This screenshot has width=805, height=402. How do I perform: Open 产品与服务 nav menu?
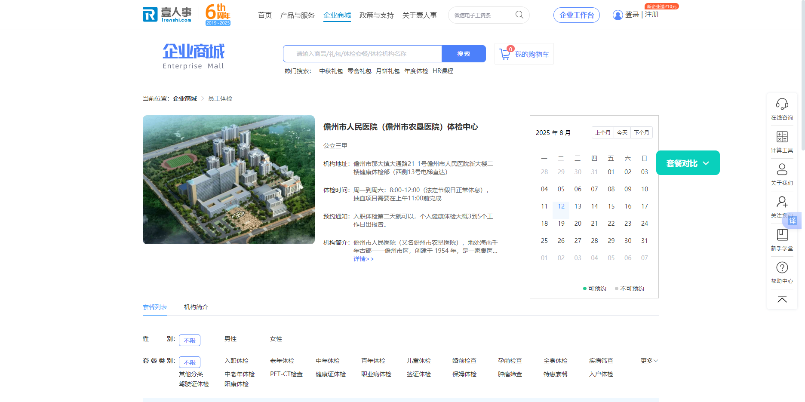tap(297, 15)
